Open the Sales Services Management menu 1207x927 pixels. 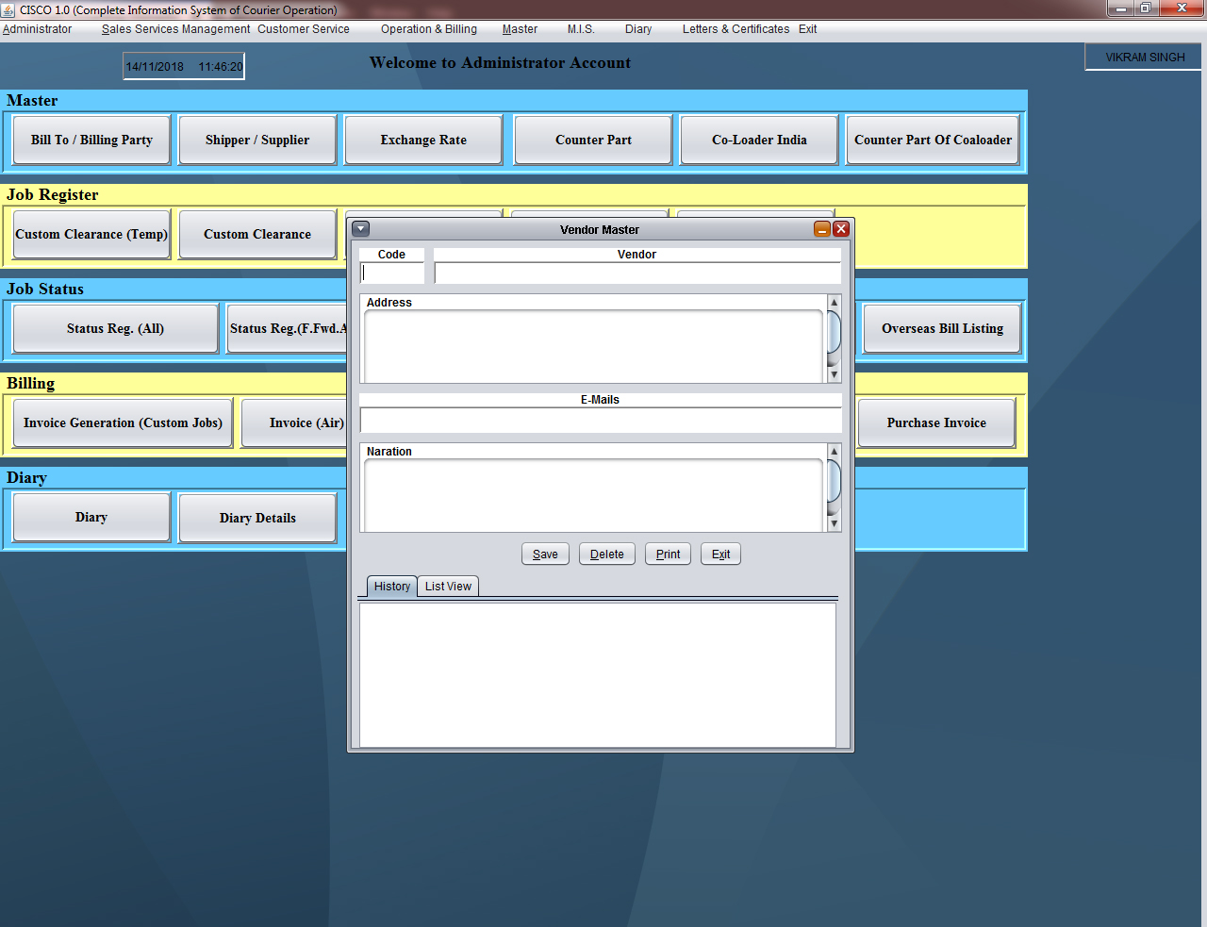tap(176, 29)
